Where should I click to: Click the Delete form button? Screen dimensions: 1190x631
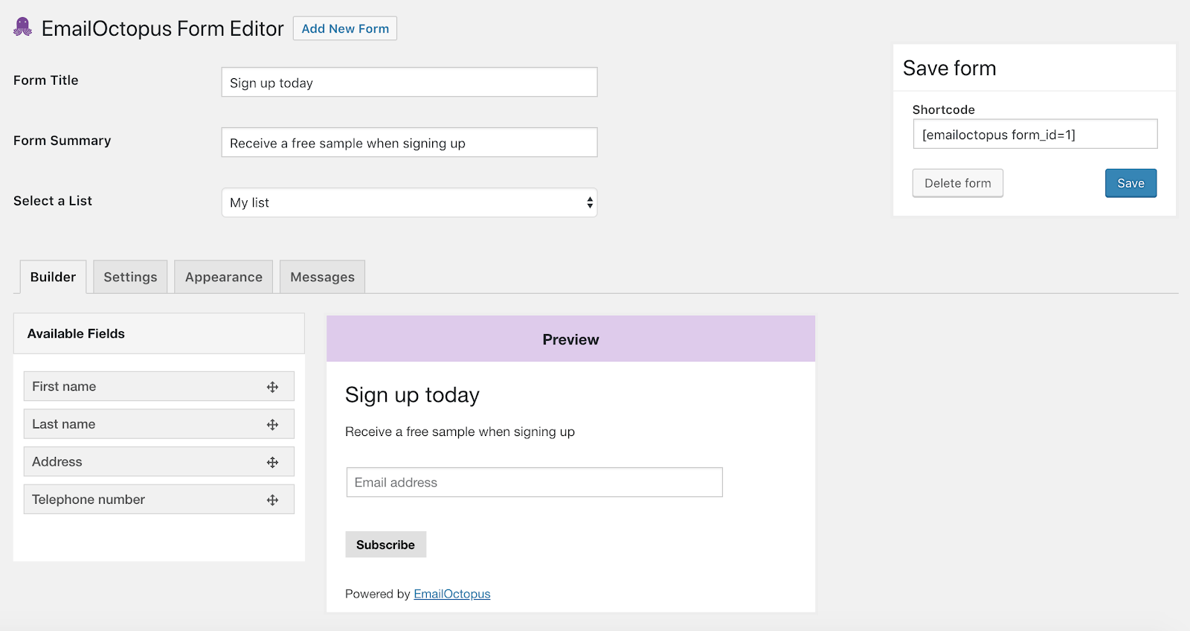click(x=957, y=182)
